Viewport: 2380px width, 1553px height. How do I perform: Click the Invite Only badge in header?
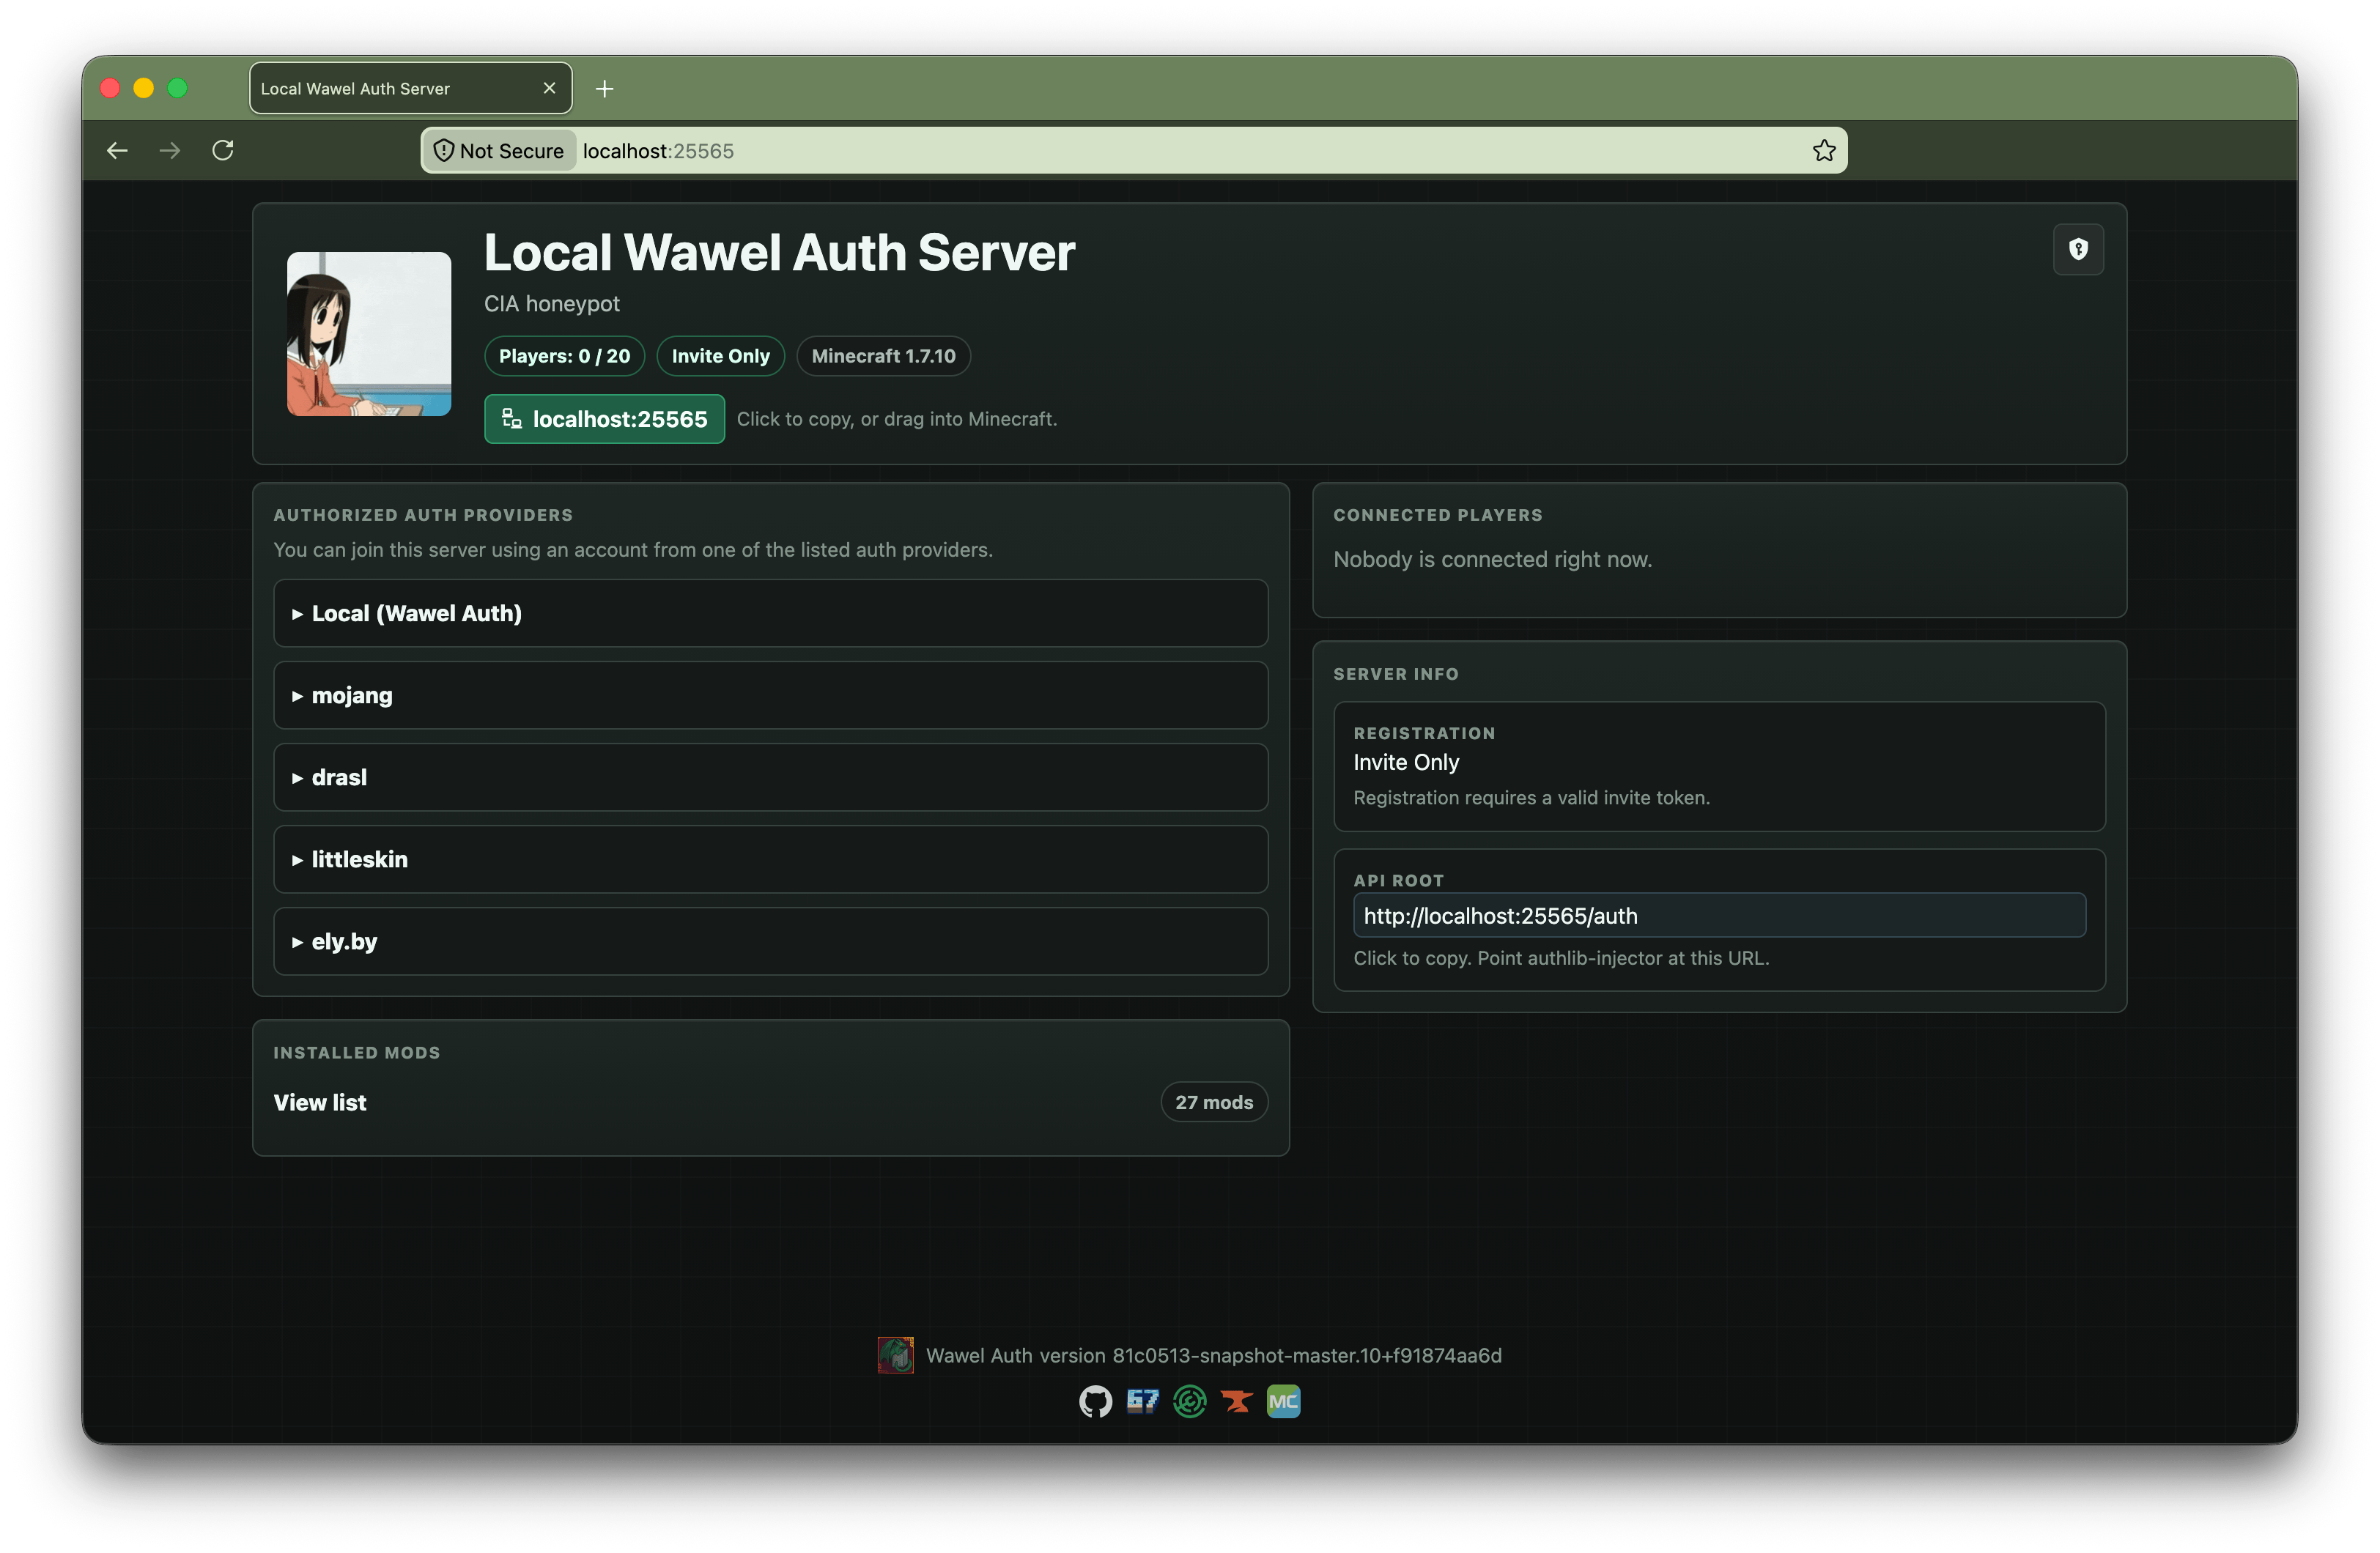point(720,356)
